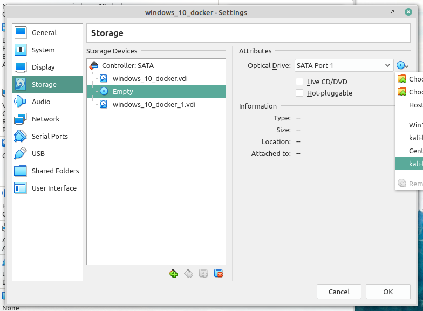This screenshot has width=423, height=311.
Task: Click the Optical Drive port dropdown arrow
Action: pos(387,65)
